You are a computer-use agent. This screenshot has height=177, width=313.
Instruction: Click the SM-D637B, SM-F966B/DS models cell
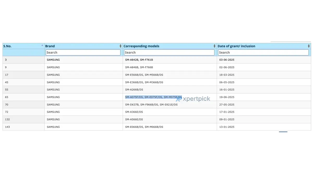[x=151, y=105]
